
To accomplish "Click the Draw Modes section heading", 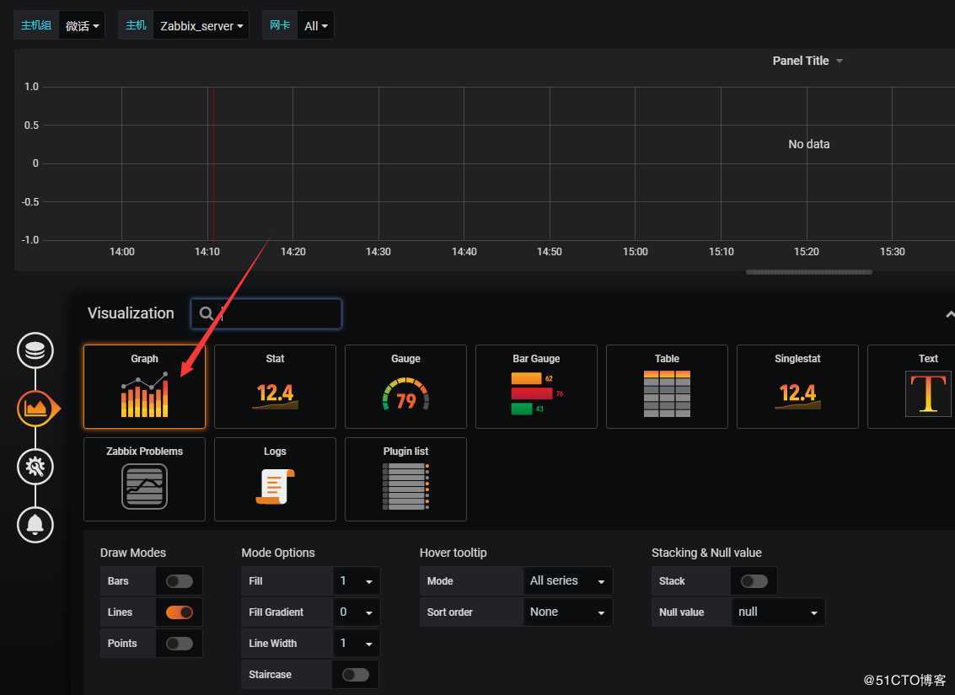I will tap(133, 553).
